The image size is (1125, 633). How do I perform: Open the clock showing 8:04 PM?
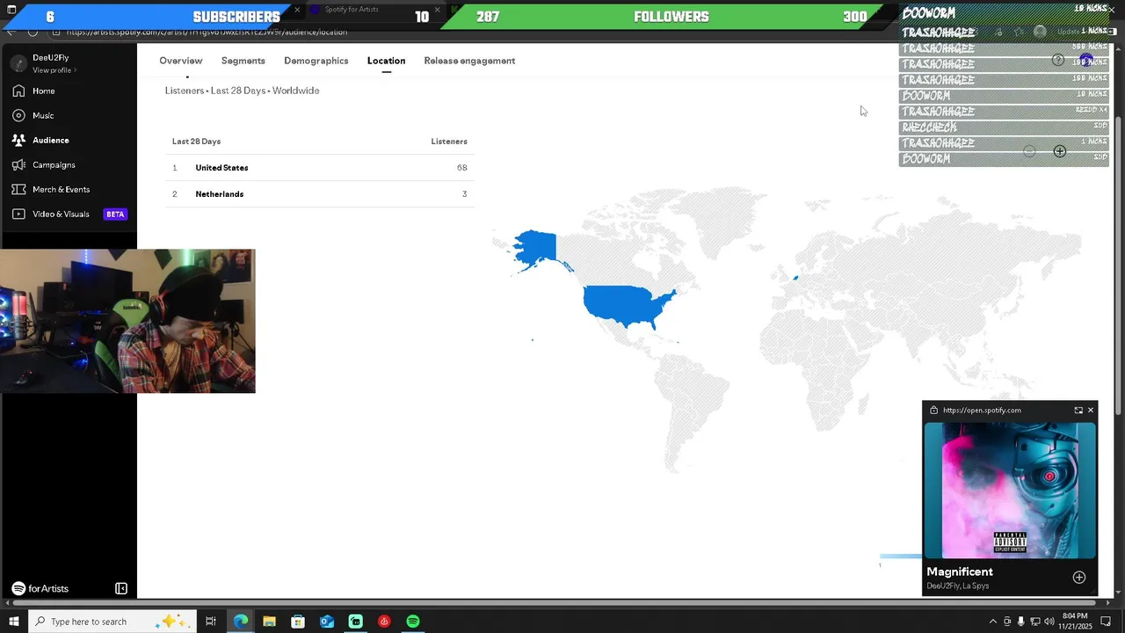(x=1075, y=622)
